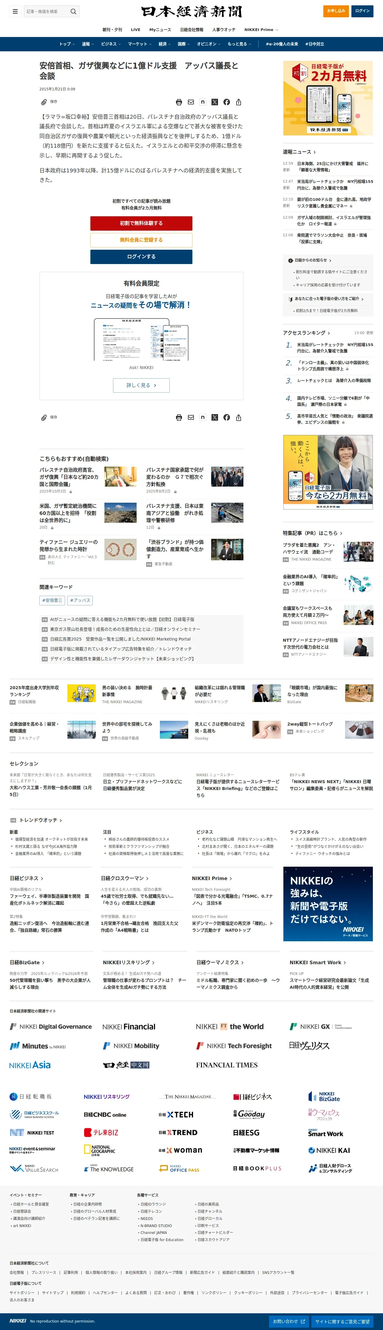
Task: Open the NIKKEI Digital Governance logo
Action: pyautogui.click(x=51, y=1026)
